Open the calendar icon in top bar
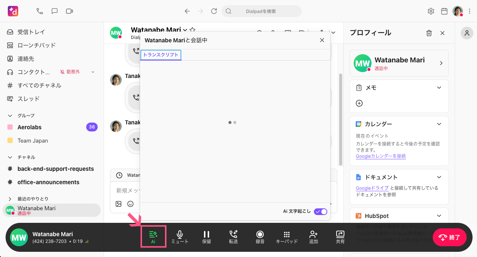The height and width of the screenshot is (257, 477). pyautogui.click(x=444, y=11)
